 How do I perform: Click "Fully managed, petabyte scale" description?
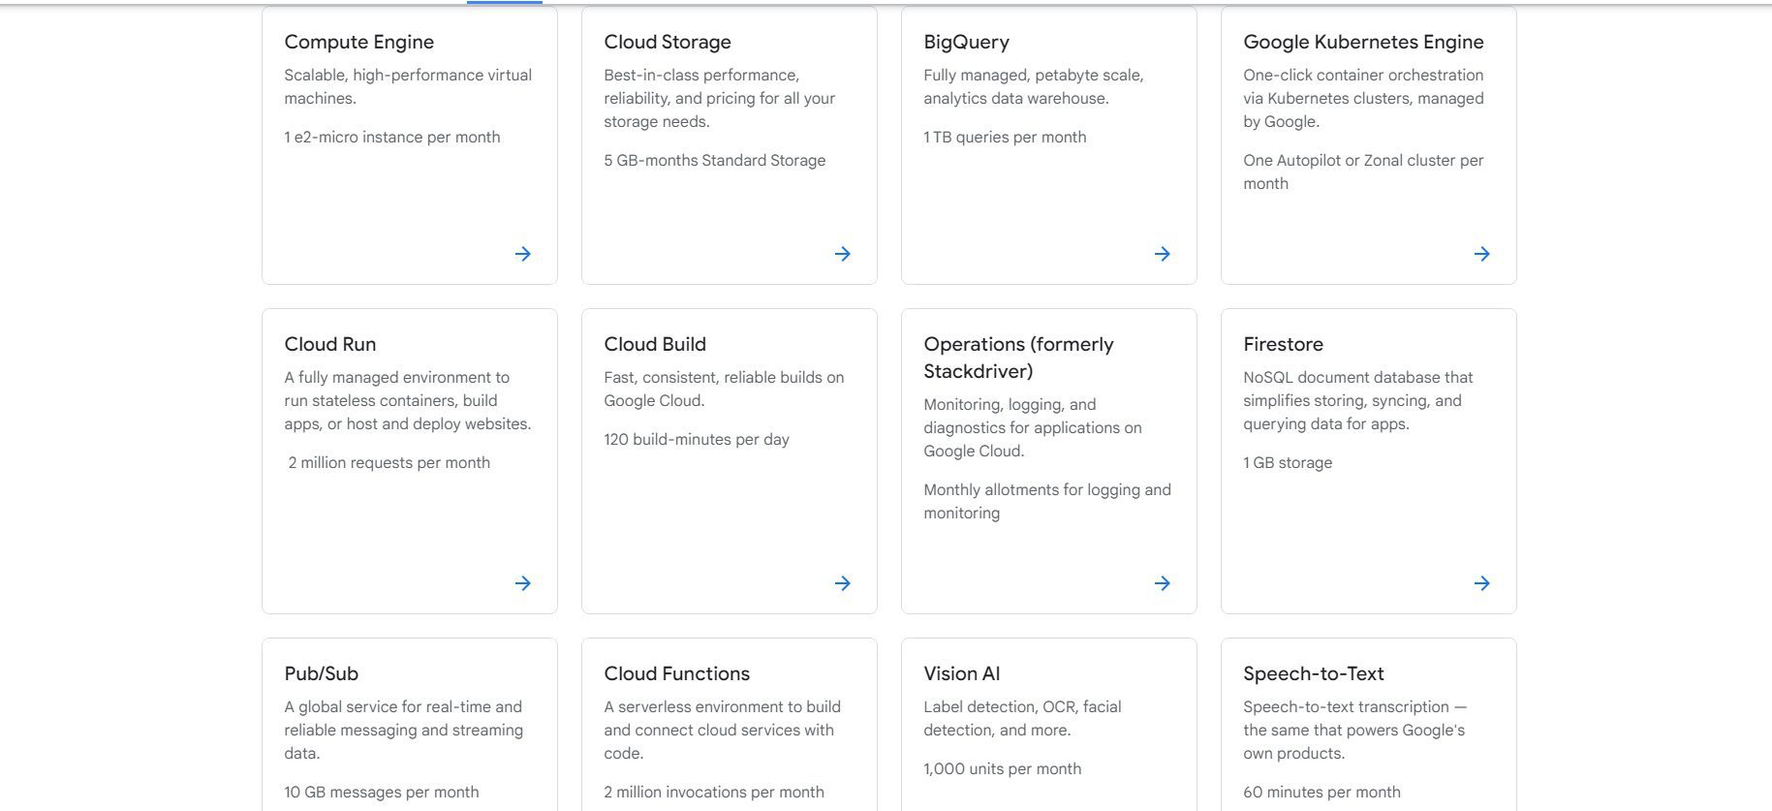(1034, 86)
